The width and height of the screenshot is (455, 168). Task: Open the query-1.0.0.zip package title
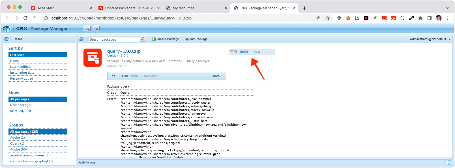pyautogui.click(x=124, y=51)
